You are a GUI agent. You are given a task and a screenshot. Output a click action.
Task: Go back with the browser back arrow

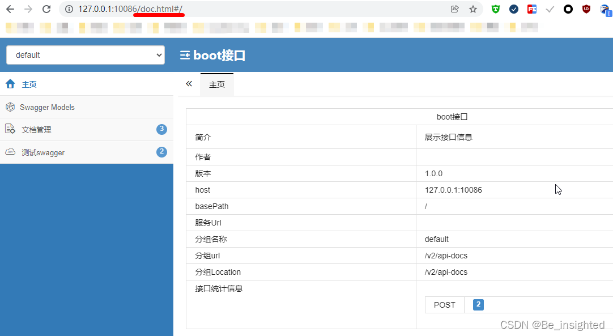click(10, 9)
